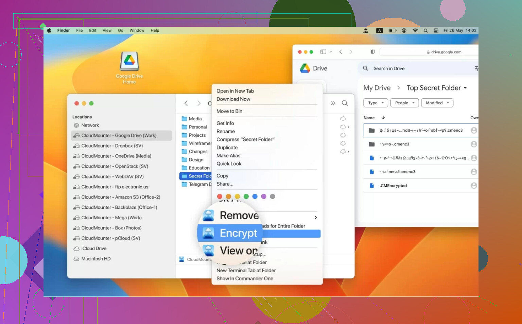
Task: Pick the green color tag
Action: [x=246, y=197]
